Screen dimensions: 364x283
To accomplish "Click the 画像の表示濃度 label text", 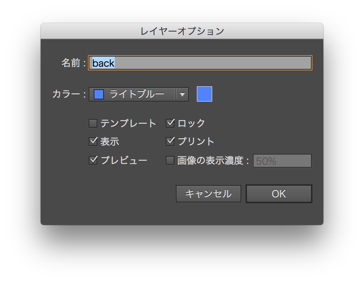I will pyautogui.click(x=210, y=160).
